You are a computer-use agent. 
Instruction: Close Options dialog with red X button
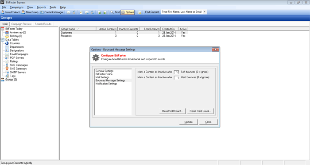point(215,50)
